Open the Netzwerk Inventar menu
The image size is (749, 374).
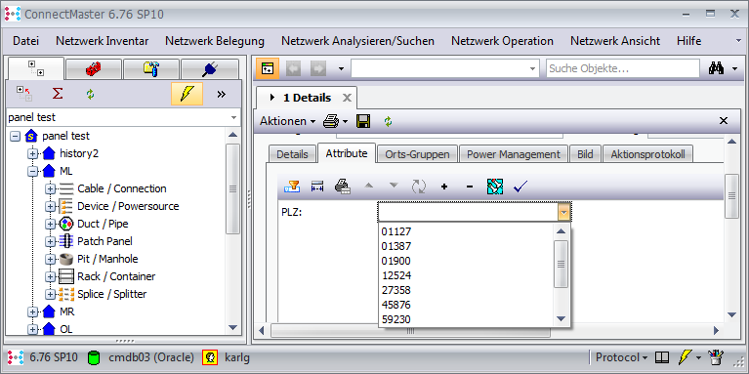pyautogui.click(x=103, y=41)
